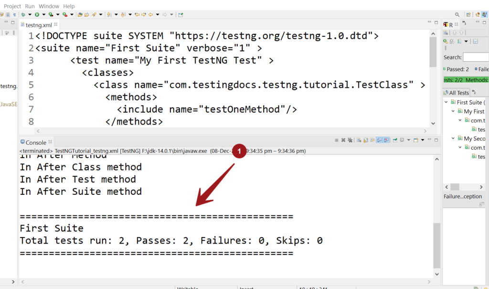Image resolution: width=489 pixels, height=289 pixels.
Task: Open the Run menu
Action: pos(30,6)
